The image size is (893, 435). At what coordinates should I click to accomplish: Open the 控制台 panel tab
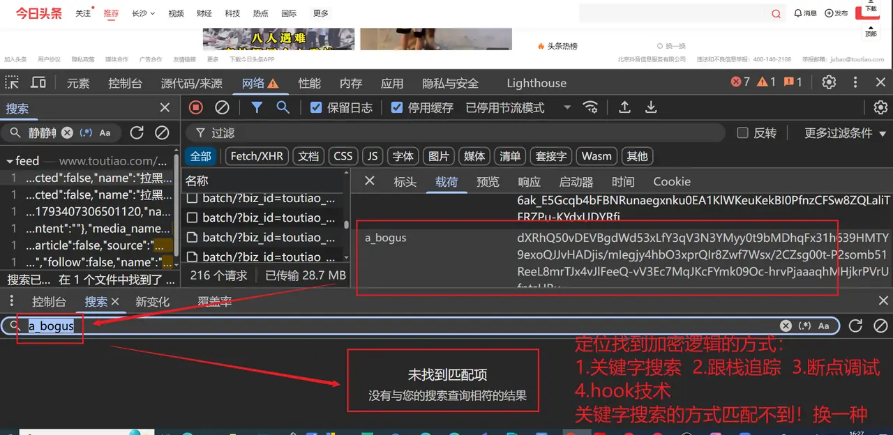(125, 83)
